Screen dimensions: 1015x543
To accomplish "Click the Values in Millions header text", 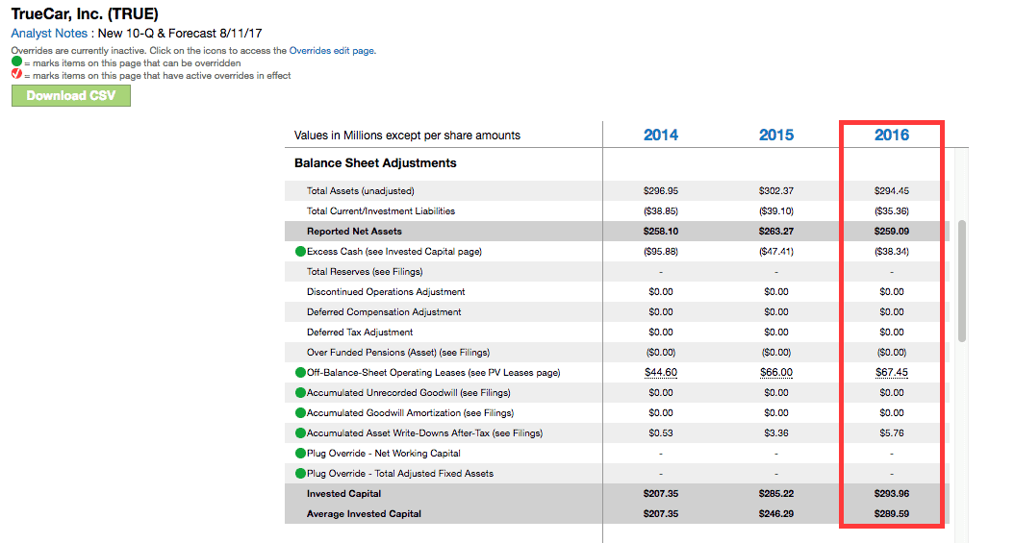I will (x=407, y=136).
